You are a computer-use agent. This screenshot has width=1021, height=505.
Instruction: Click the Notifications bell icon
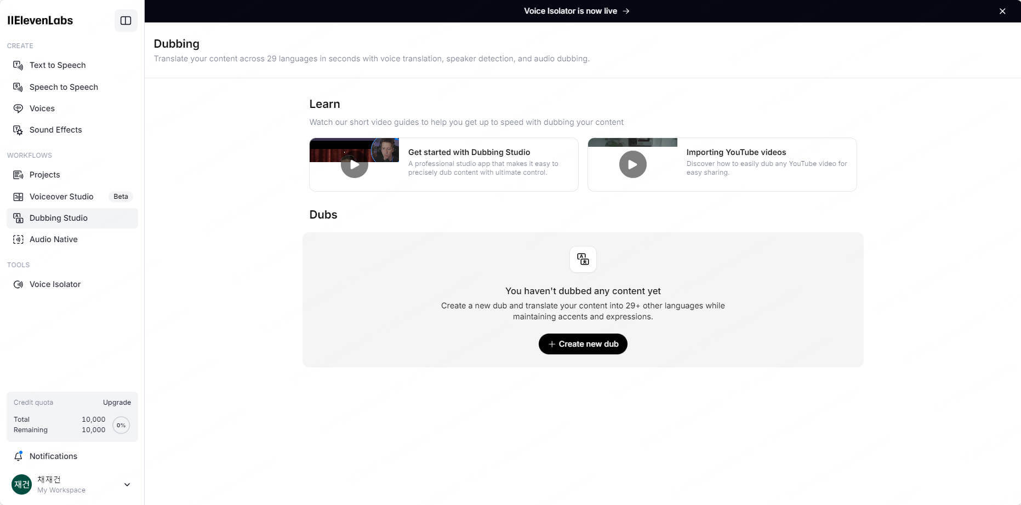coord(18,456)
